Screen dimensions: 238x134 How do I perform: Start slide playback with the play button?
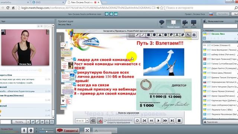[158, 121]
